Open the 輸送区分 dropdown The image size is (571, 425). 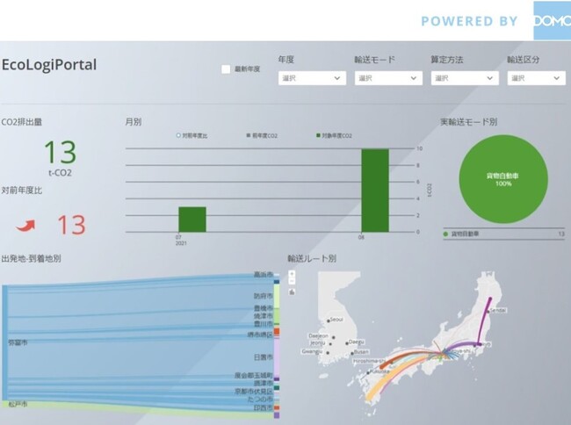537,78
